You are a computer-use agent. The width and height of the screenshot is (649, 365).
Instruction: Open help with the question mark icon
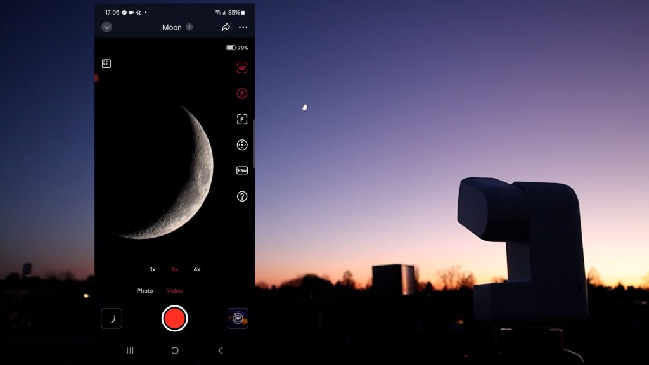tap(241, 196)
